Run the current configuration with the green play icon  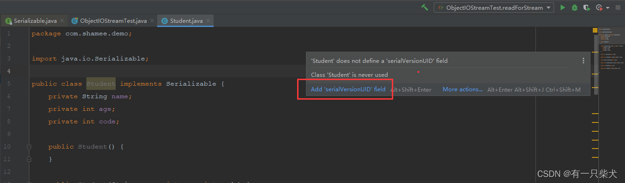[562, 7]
